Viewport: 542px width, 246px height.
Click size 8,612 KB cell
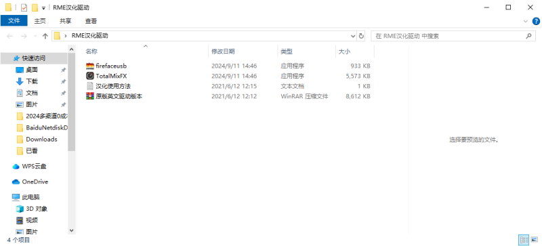(358, 96)
